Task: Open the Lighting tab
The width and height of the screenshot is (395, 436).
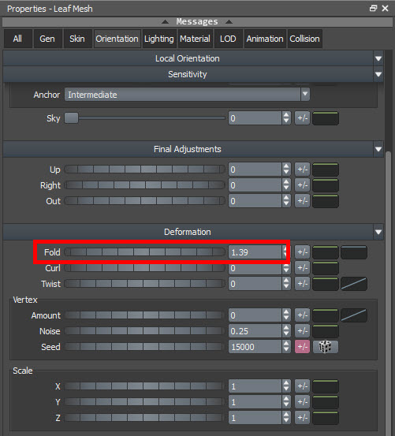Action: [x=159, y=39]
